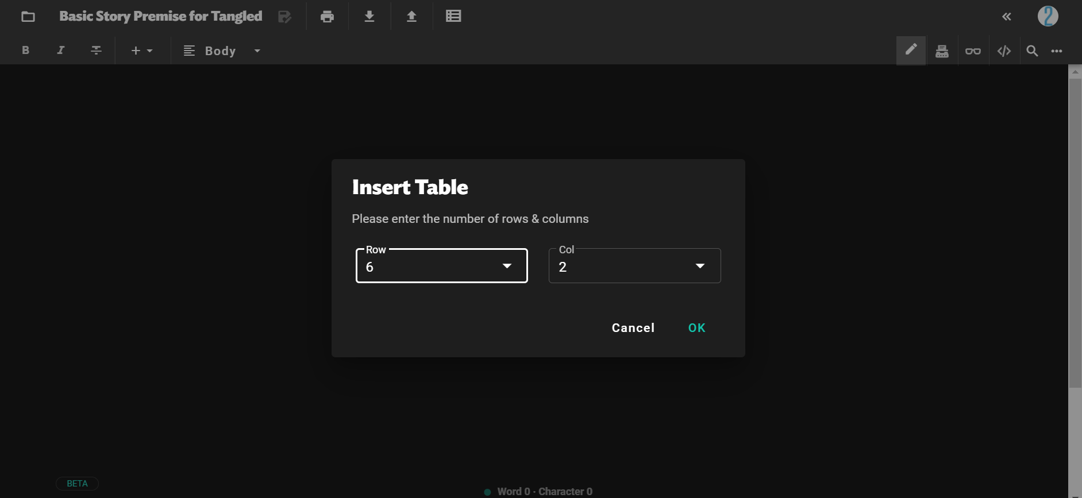Click the save document icon beside the title
The width and height of the screenshot is (1082, 498).
coord(284,17)
